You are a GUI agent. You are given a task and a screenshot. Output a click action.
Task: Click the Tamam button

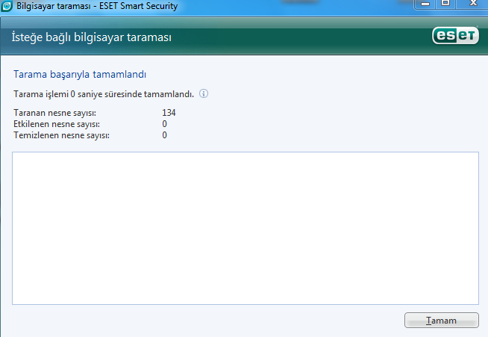(x=441, y=320)
